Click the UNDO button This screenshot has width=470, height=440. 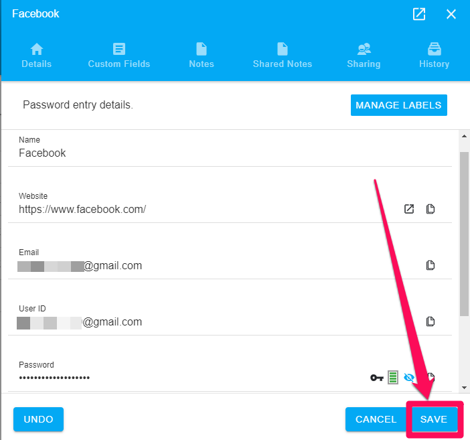click(x=38, y=419)
